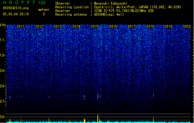This screenshot has height=123, width=194.
Task: Click the 0.7 kHz frequency label
Action: point(2,101)
